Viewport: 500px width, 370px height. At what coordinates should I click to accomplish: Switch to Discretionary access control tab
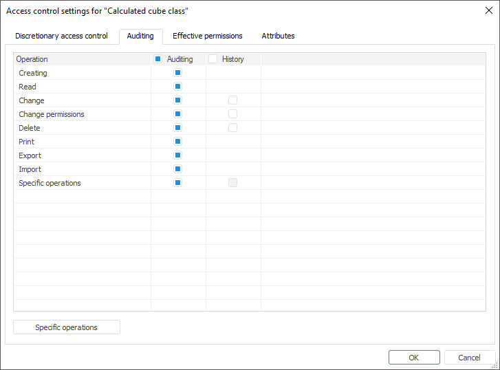pos(61,36)
